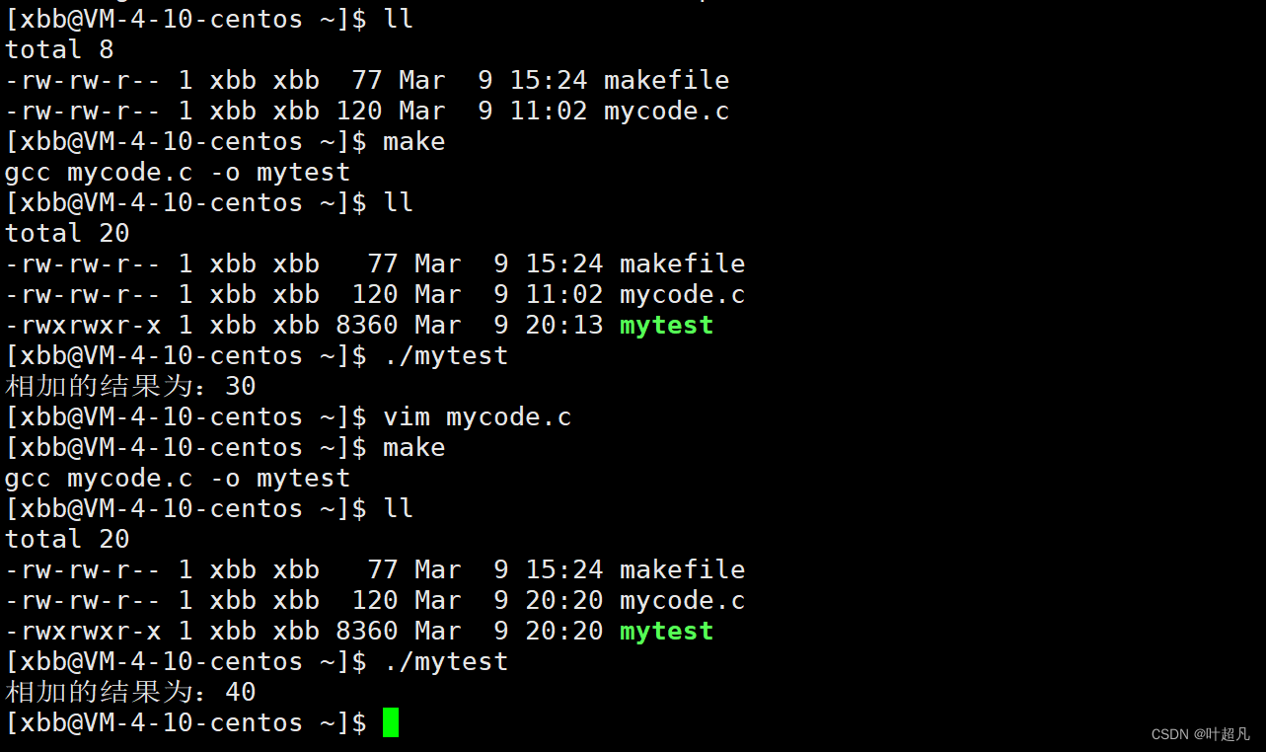Click the green terminal cursor block
The image size is (1266, 752).
391,722
